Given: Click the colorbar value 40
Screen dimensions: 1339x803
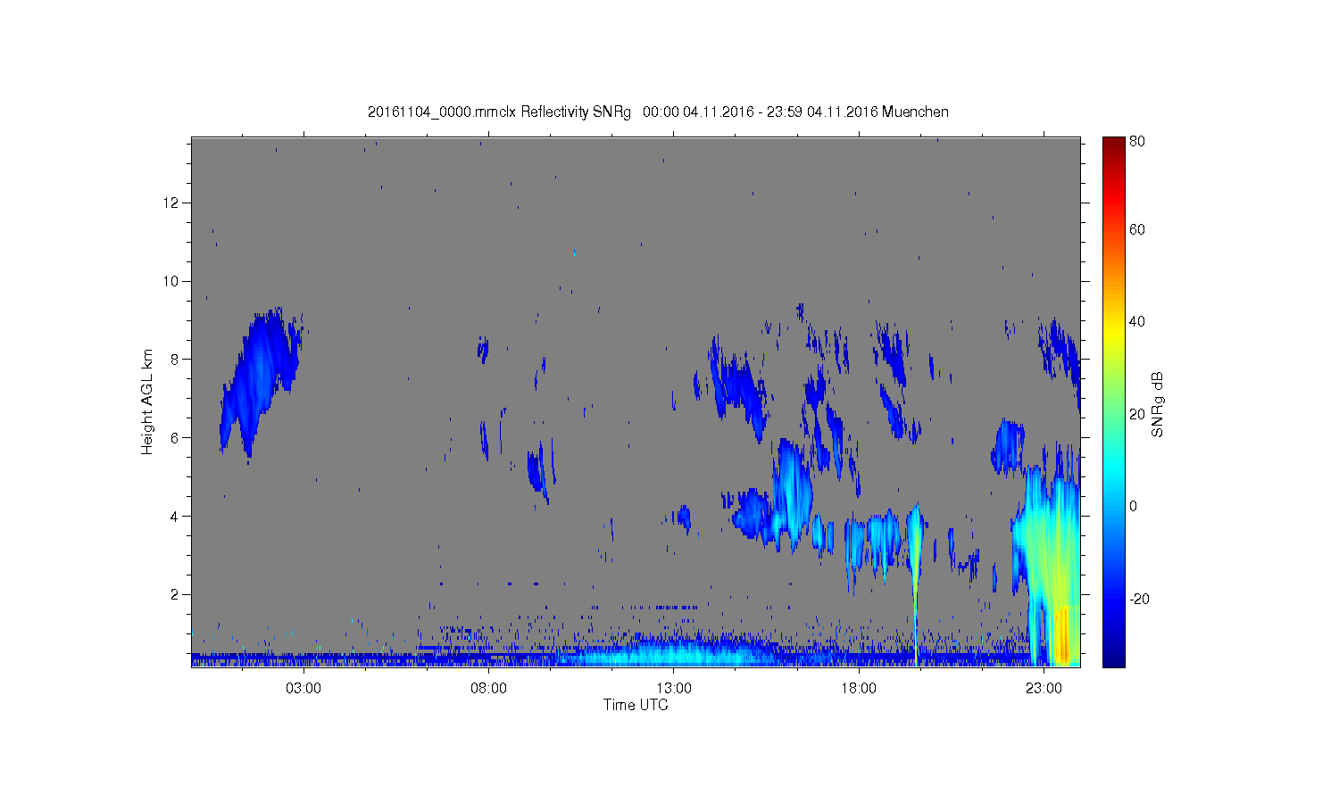Looking at the screenshot, I should [x=1137, y=322].
